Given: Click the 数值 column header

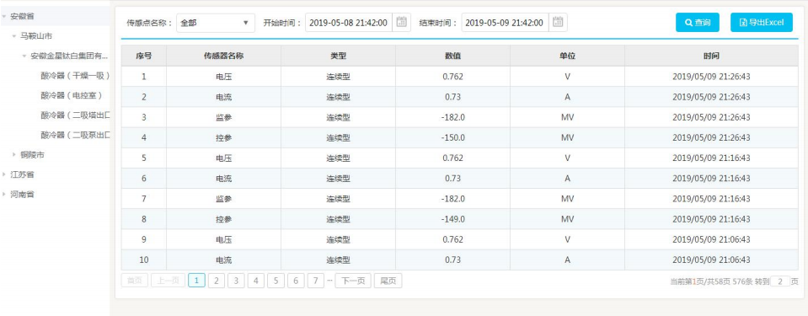Looking at the screenshot, I should [x=453, y=56].
